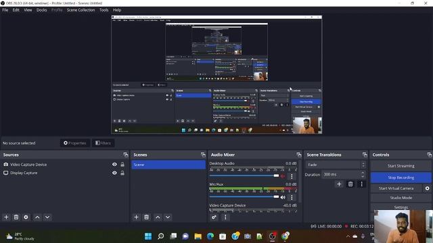Open the Edit menu
433x243 pixels.
(x=16, y=10)
